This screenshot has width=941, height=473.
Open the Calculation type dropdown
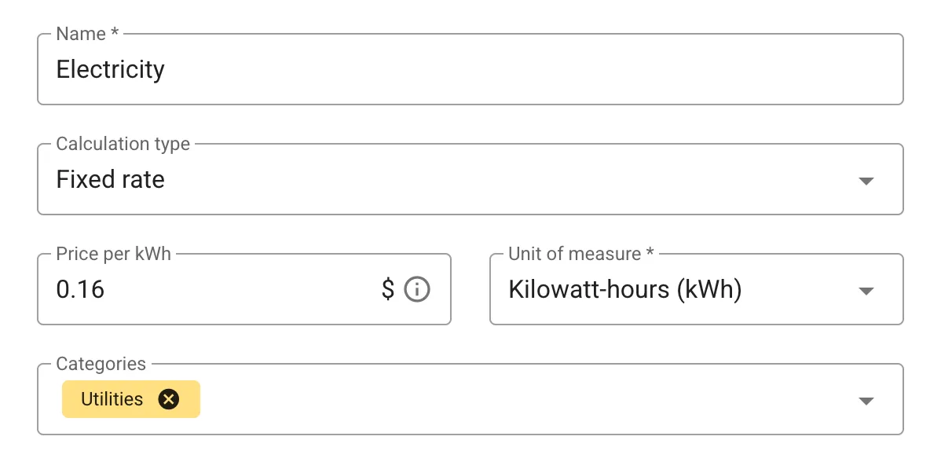point(471,180)
